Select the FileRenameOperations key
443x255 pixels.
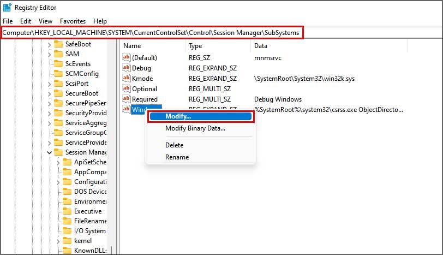90,221
